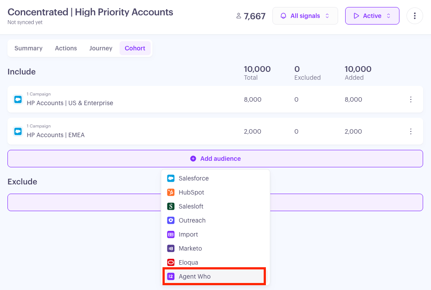Click the 10,000 Added value
The image size is (431, 290).
click(x=358, y=69)
